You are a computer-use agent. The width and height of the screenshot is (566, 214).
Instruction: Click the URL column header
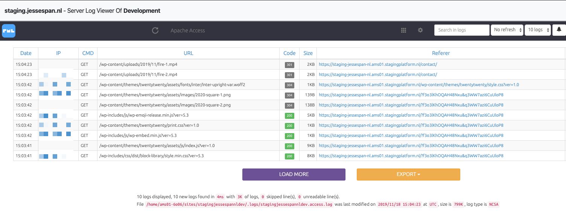188,53
